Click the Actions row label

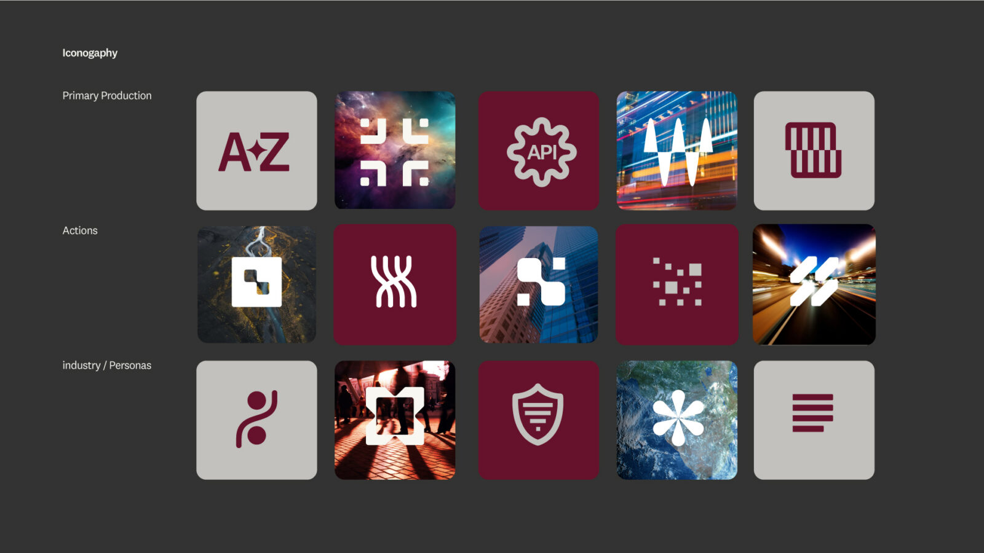point(80,230)
